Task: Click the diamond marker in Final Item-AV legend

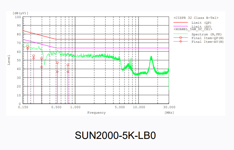Action: 180,41
